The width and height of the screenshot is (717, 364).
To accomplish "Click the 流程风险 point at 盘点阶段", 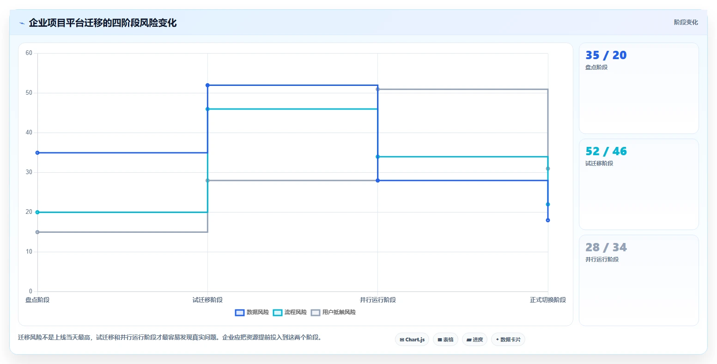I will coord(37,212).
